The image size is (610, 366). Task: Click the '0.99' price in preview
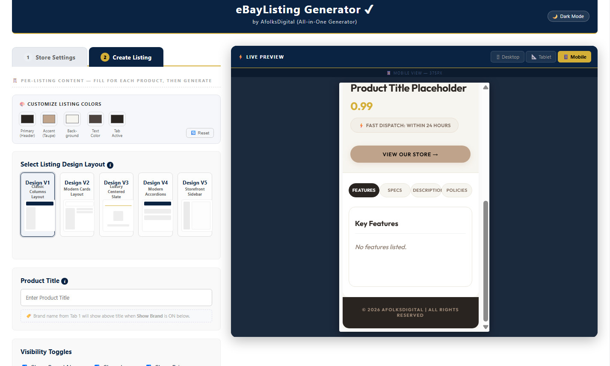point(361,106)
